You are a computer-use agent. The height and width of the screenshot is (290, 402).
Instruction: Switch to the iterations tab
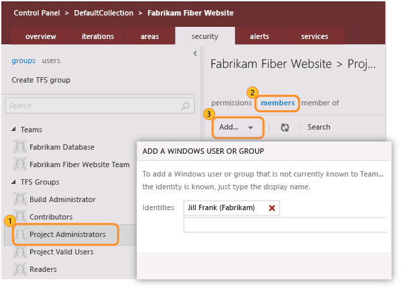coord(98,36)
